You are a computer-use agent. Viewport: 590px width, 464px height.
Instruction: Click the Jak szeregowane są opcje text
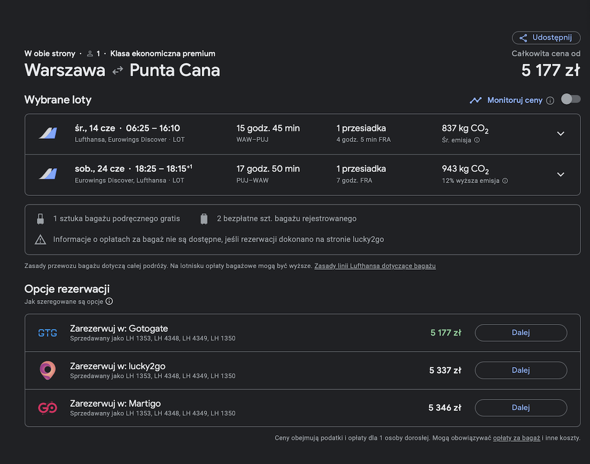[63, 302]
